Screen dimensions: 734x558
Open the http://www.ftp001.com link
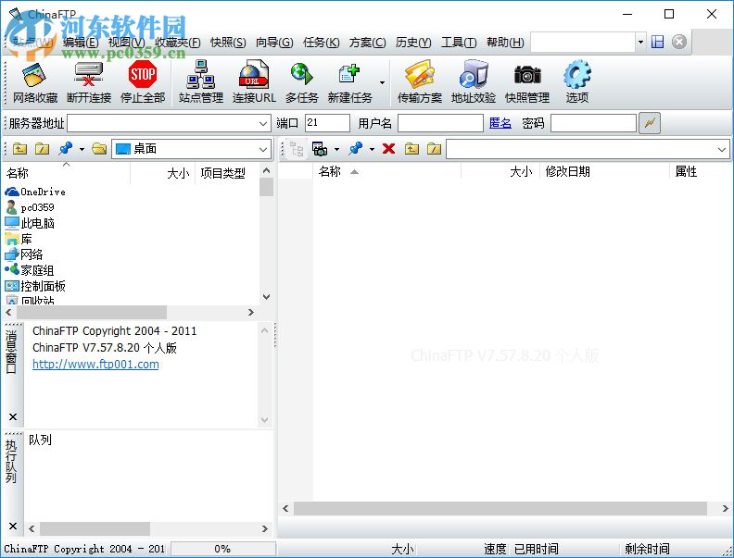[x=95, y=364]
